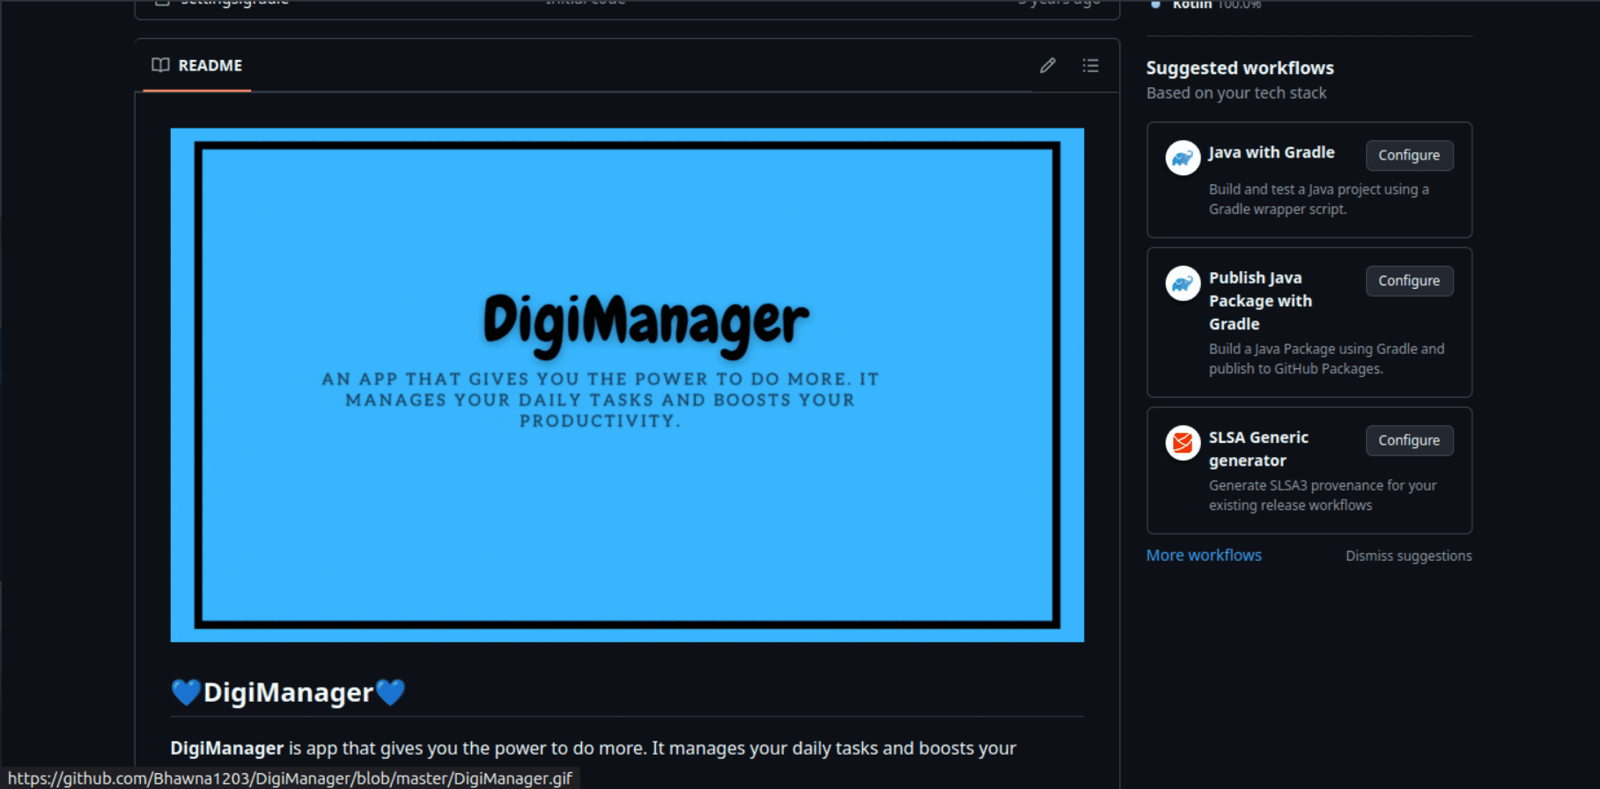Click 'publish to GitHub Packages' description text

click(x=1326, y=358)
